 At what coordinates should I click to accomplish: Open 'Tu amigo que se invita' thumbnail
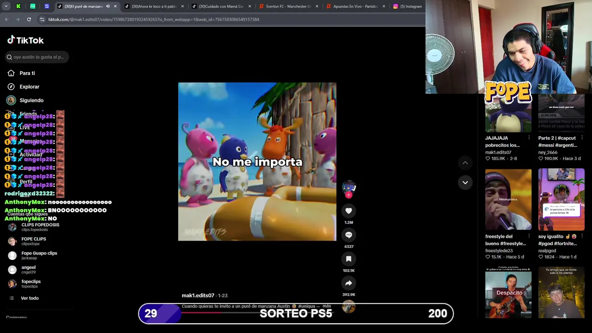click(561, 293)
